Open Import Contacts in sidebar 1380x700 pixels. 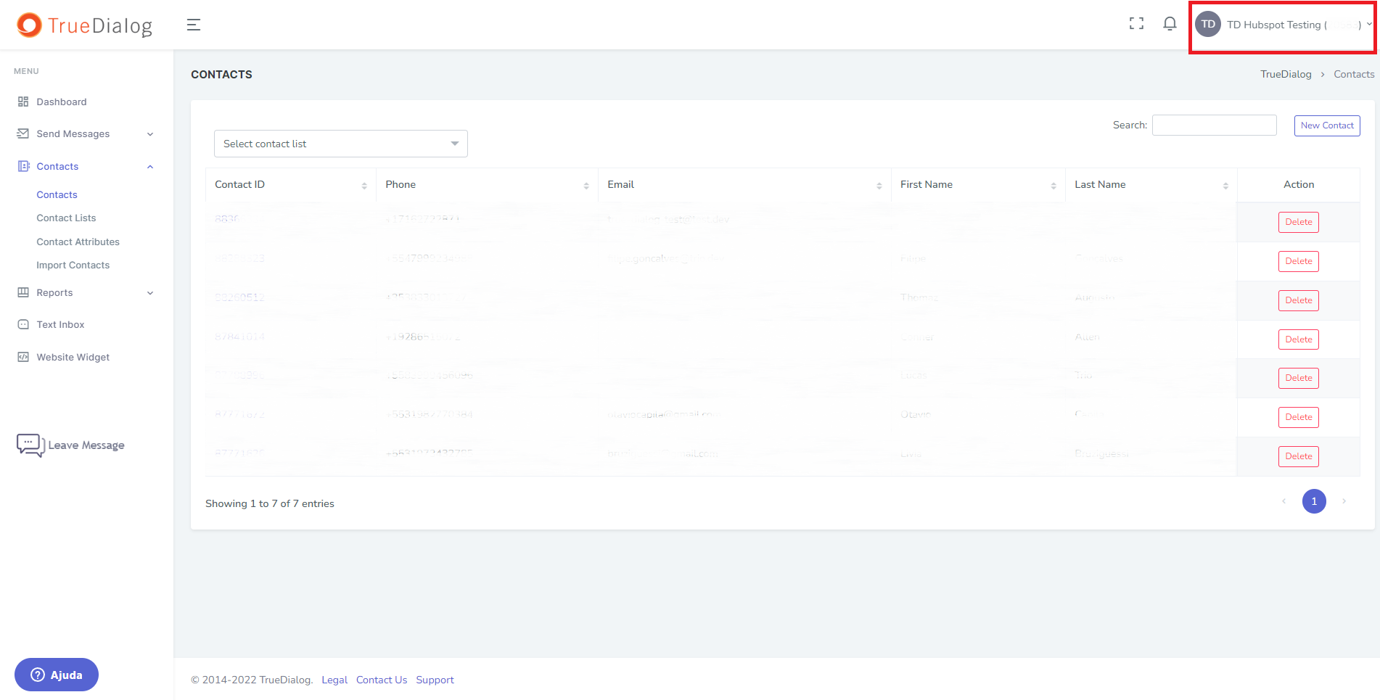(73, 265)
